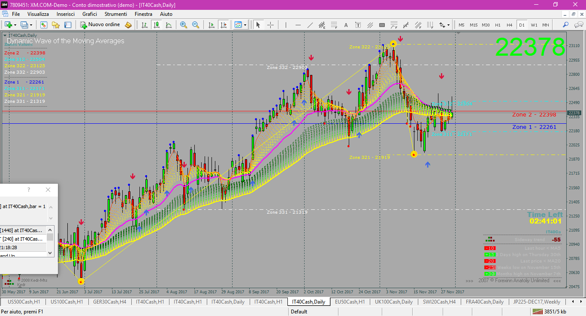Open the search magnifier icon
Screen dimensions: 586x316
565,25
